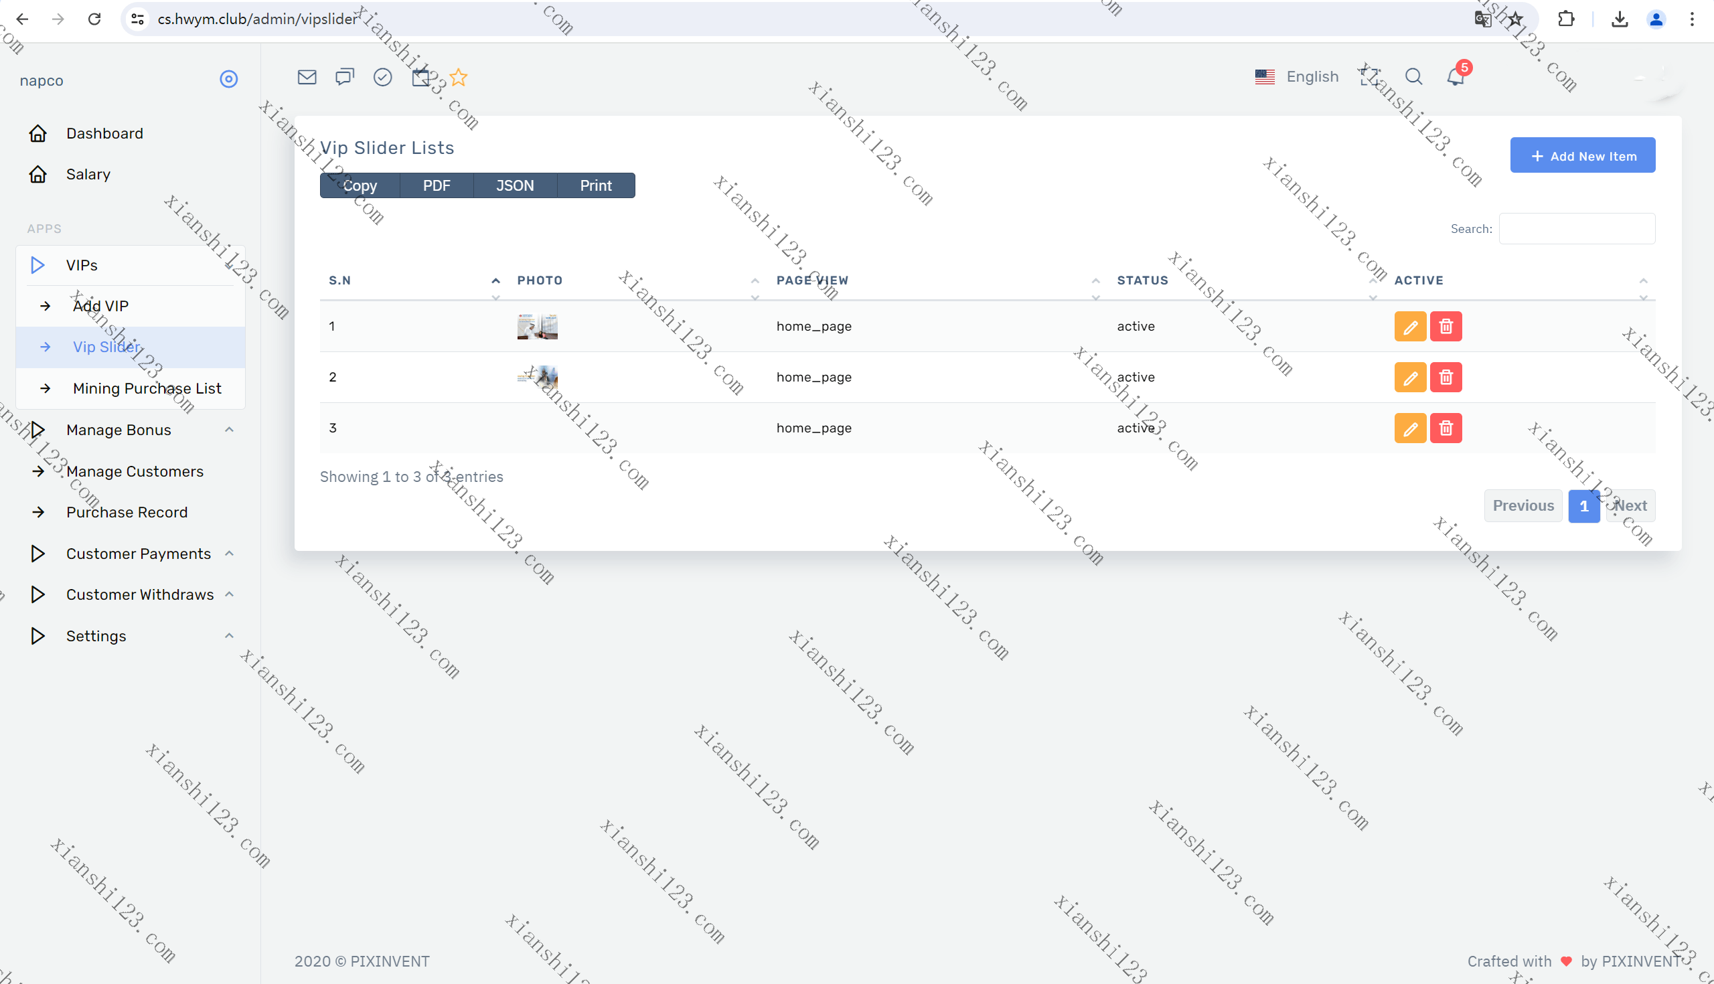Expand the Settings menu
Screen dimensions: 1714x984
(x=131, y=636)
